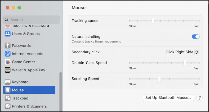Click the Double-Click Speed slider knob
Viewport: 209px width, 112px height.
[x=185, y=63]
